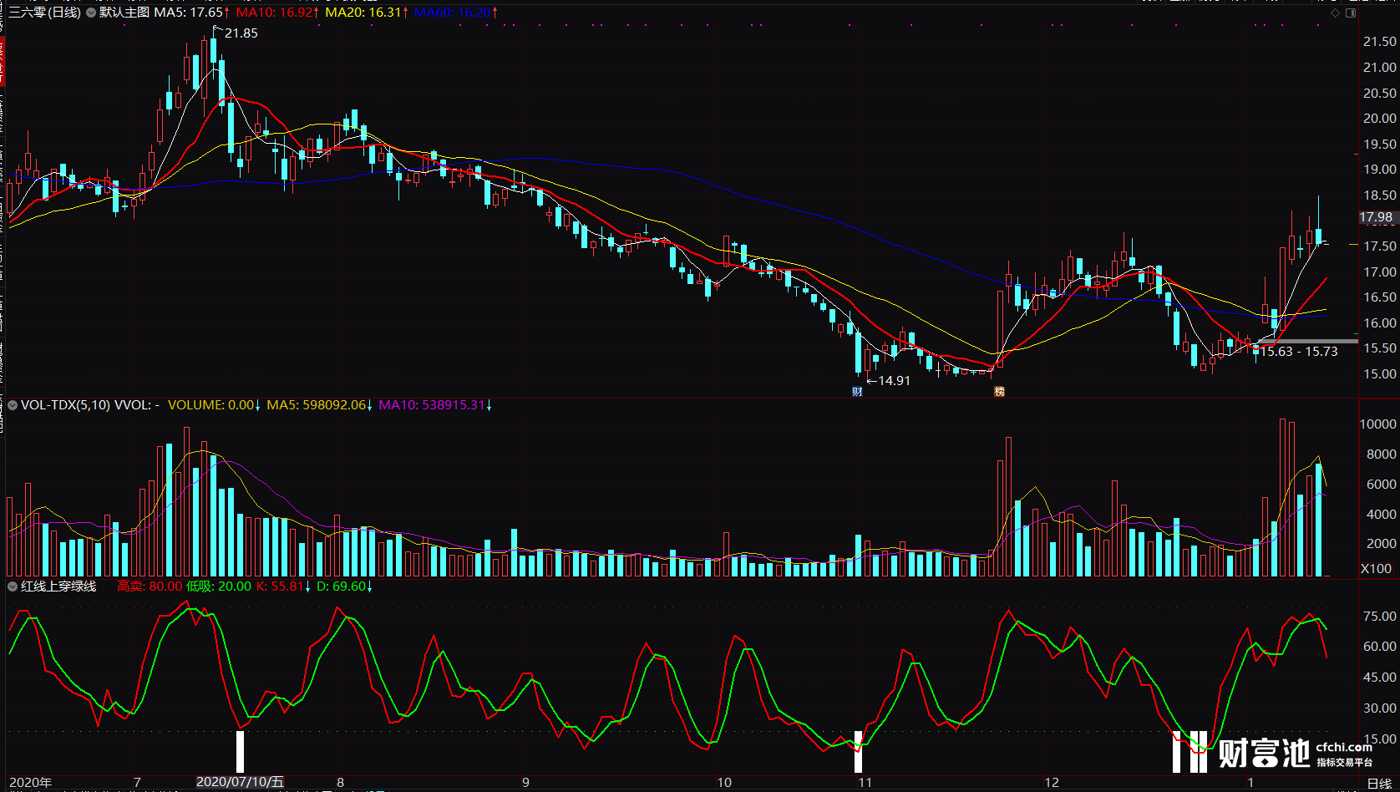Screen dimensions: 1400x792
Task: Click the 60.00 indicator axis label
Action: (x=1380, y=647)
